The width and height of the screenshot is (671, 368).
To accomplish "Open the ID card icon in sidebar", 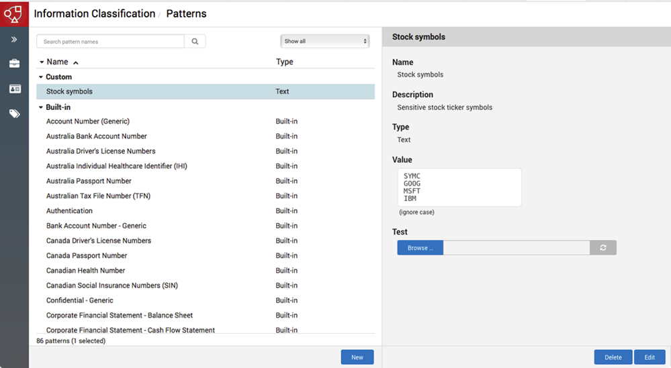I will coord(14,88).
